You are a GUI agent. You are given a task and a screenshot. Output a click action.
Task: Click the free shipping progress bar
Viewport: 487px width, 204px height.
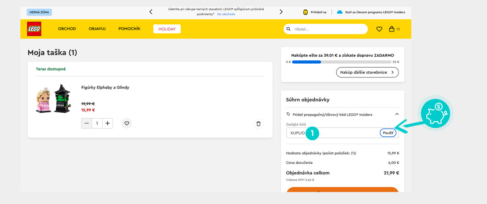pyautogui.click(x=341, y=62)
